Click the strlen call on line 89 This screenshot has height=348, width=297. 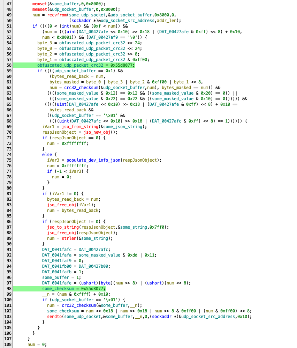tap(69, 238)
